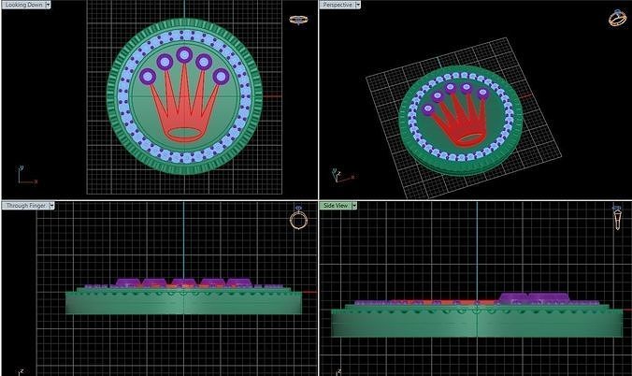Click the ring icon in the Side View viewport
Image resolution: width=632 pixels, height=376 pixels.
[617, 217]
